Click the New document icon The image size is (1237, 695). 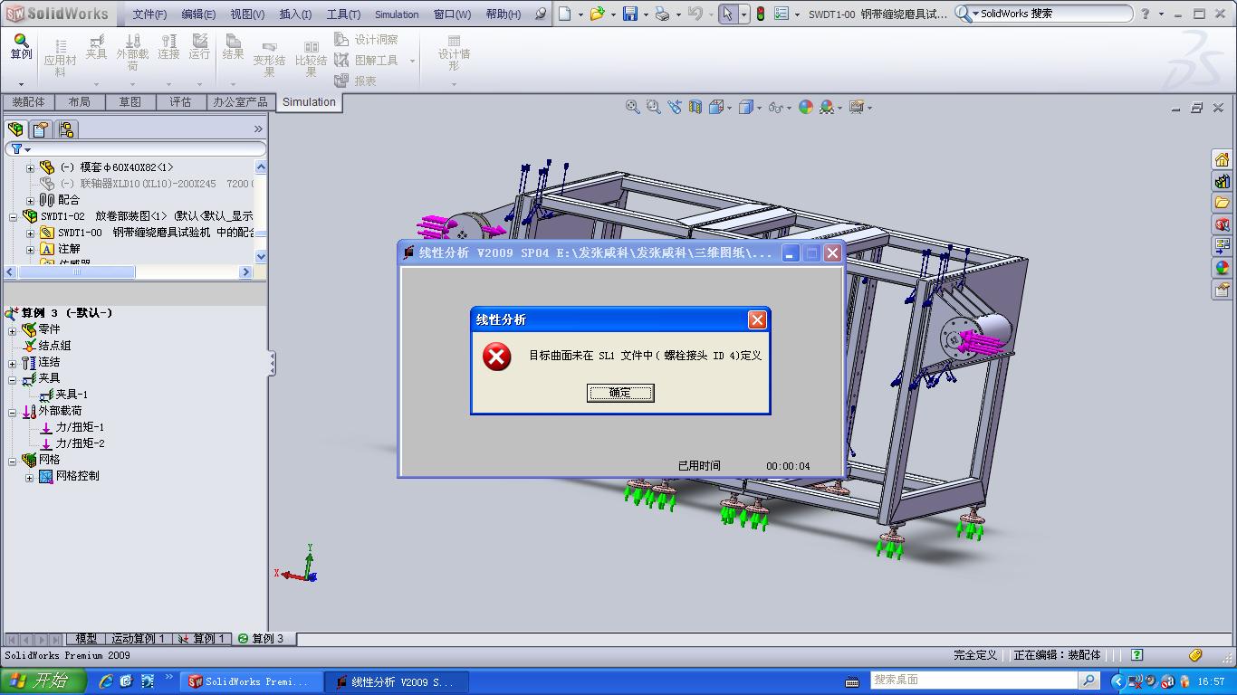pos(565,14)
